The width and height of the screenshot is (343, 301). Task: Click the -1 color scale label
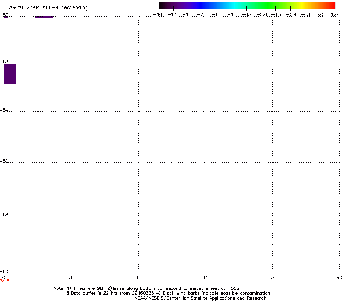[x=230, y=15]
